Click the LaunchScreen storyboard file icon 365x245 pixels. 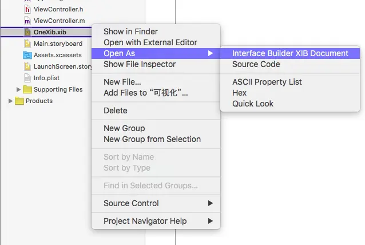pos(27,66)
